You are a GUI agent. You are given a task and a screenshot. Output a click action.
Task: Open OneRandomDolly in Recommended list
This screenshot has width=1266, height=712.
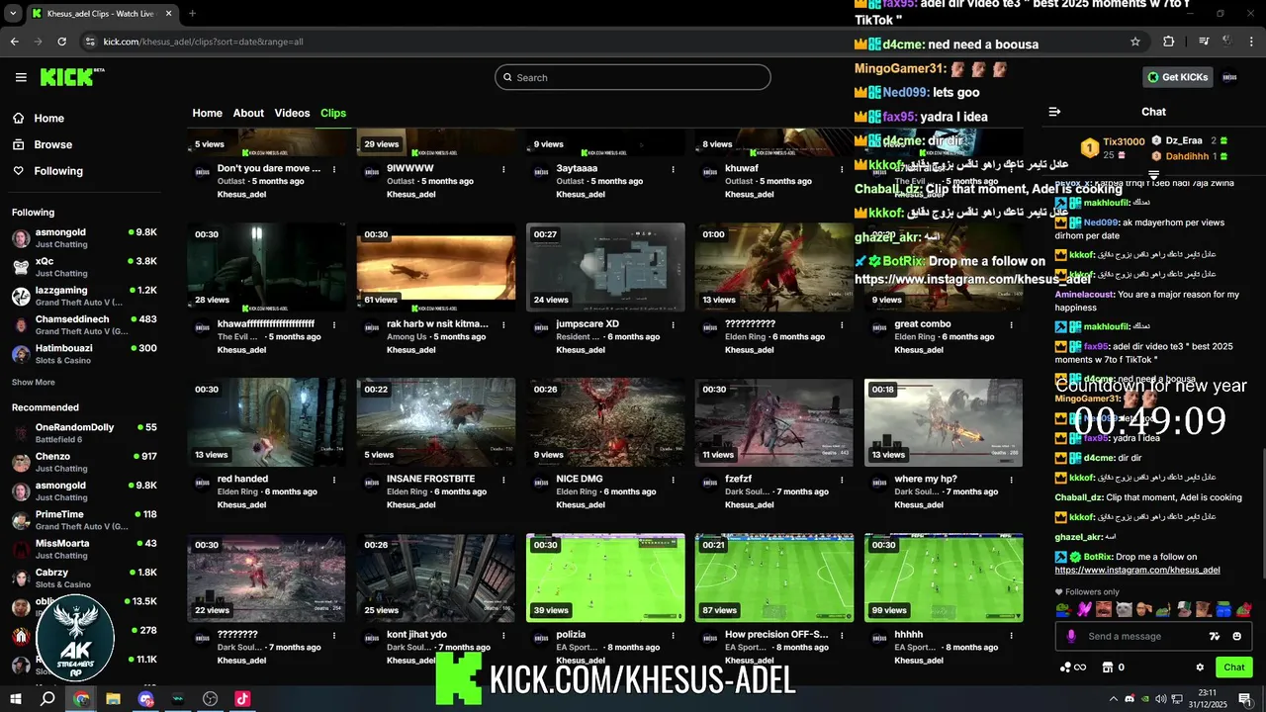84,433
